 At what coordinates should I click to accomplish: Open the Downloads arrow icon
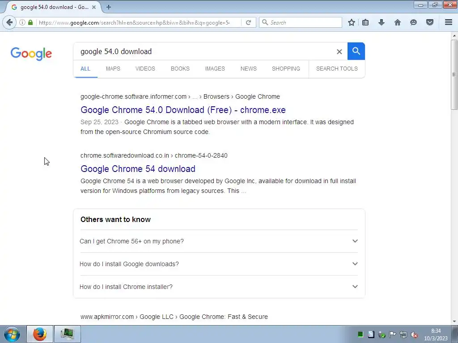381,22
